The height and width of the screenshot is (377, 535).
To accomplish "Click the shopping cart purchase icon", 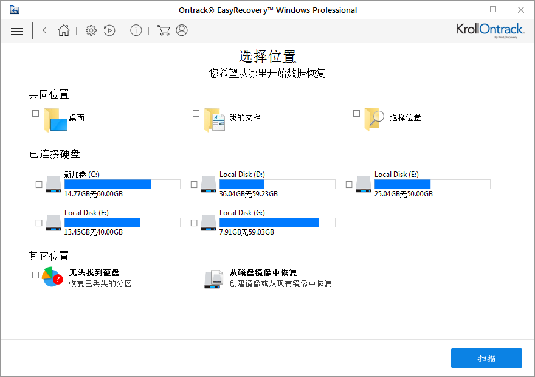I will (163, 30).
